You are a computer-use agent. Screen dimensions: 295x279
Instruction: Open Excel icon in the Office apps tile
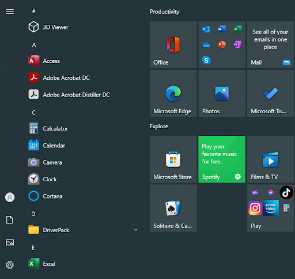tap(237, 29)
